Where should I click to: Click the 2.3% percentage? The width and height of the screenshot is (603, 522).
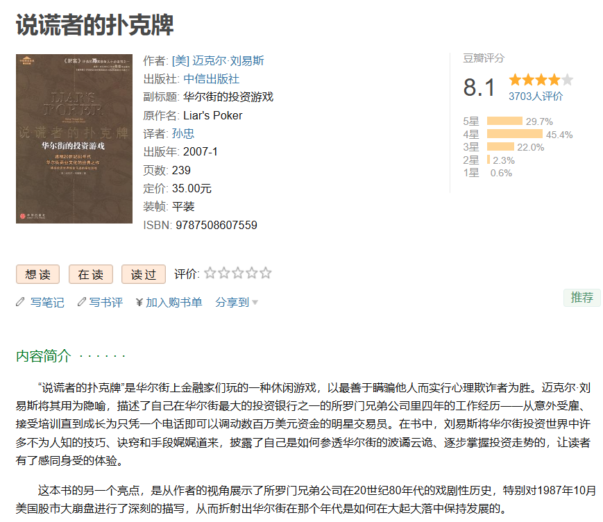504,160
